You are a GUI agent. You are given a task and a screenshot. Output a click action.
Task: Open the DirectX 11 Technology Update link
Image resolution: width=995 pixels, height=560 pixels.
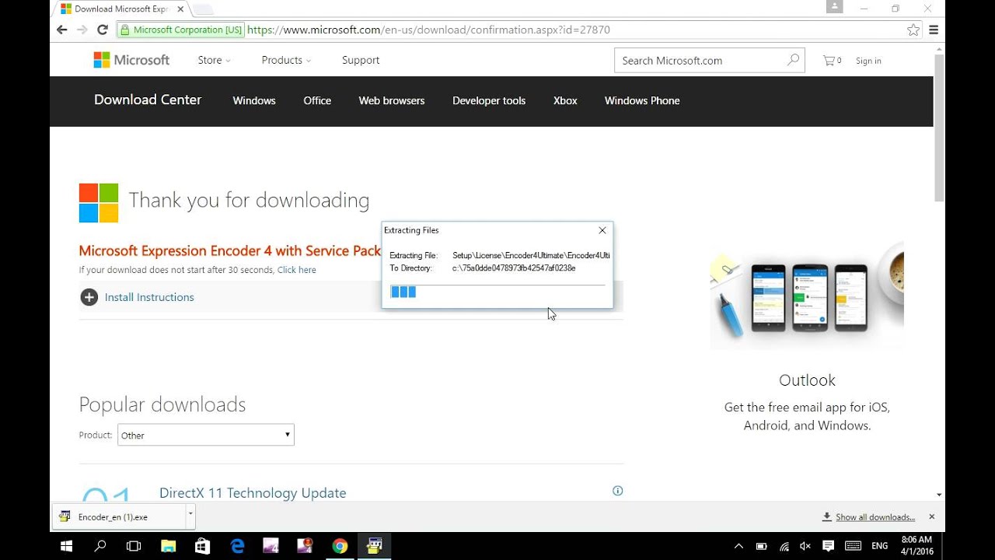pos(253,493)
